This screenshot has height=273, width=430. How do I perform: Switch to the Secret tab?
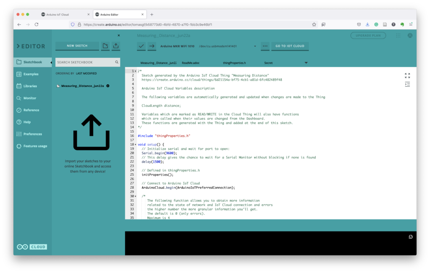(268, 63)
